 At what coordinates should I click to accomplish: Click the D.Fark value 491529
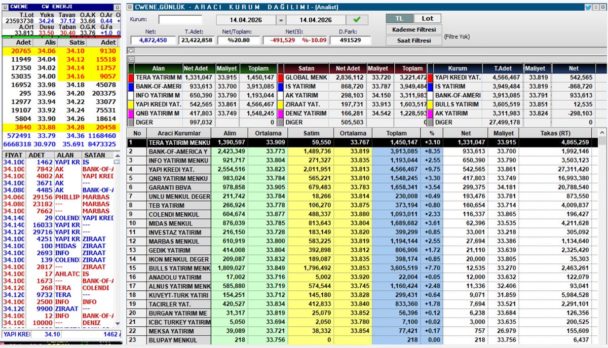[x=351, y=40]
